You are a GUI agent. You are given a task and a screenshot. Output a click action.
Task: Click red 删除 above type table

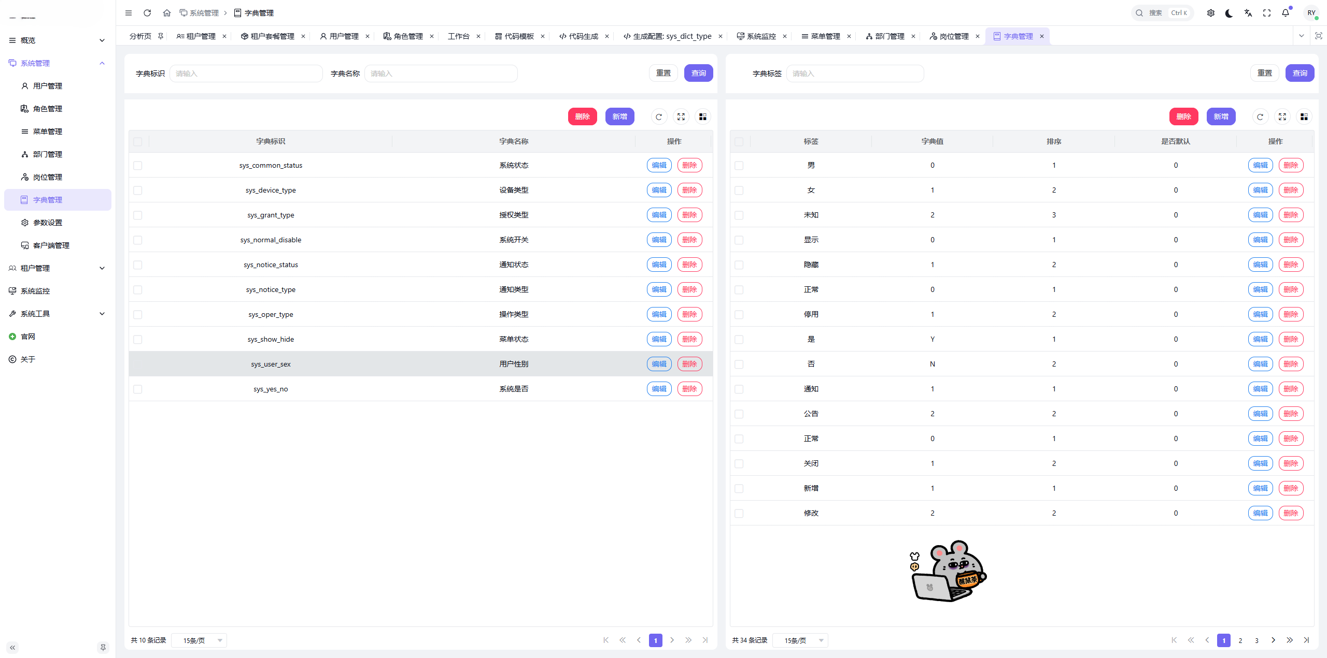click(x=583, y=116)
